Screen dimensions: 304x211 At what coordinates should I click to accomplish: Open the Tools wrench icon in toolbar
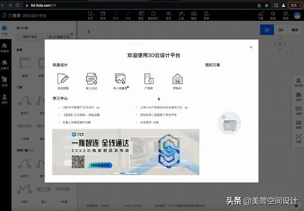[181, 16]
